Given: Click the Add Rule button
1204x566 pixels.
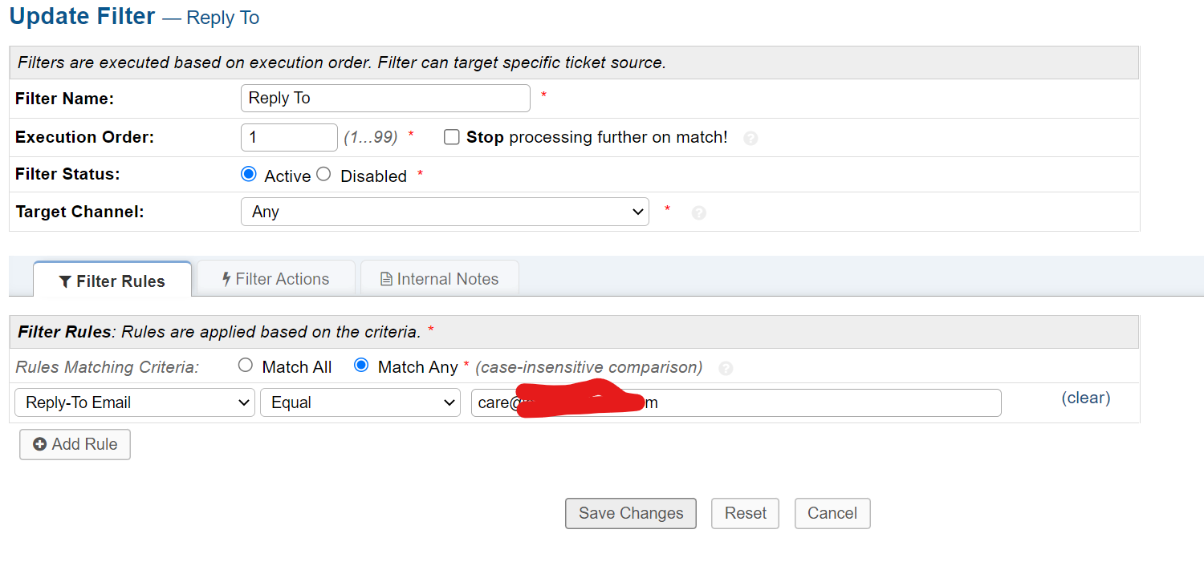Looking at the screenshot, I should pos(75,444).
